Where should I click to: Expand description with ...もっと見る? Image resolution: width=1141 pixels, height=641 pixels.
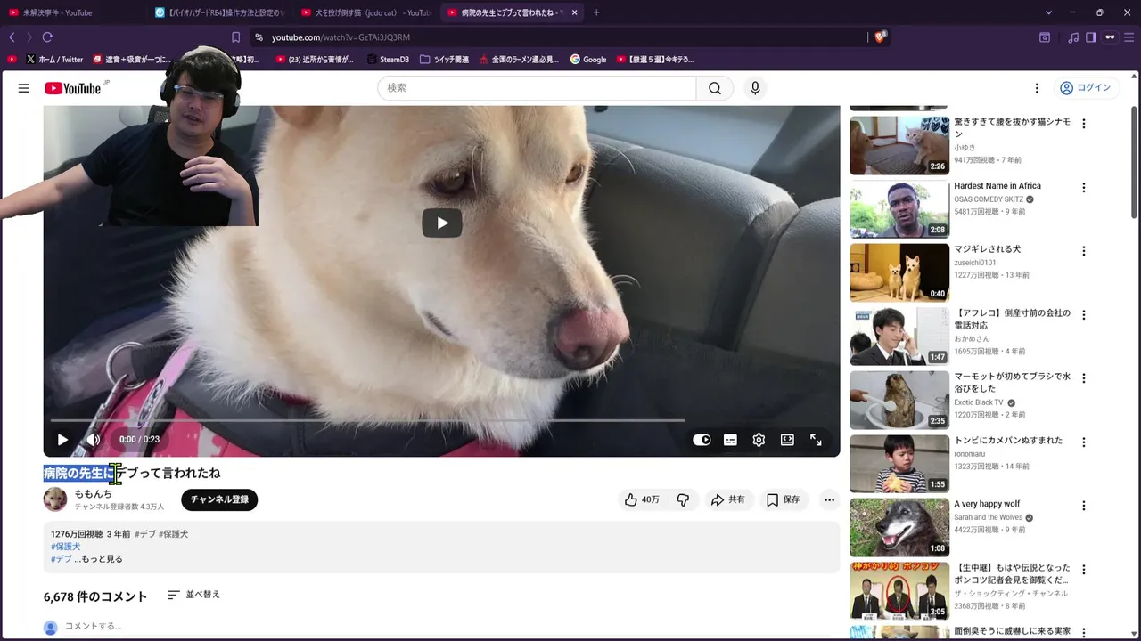[x=99, y=559]
